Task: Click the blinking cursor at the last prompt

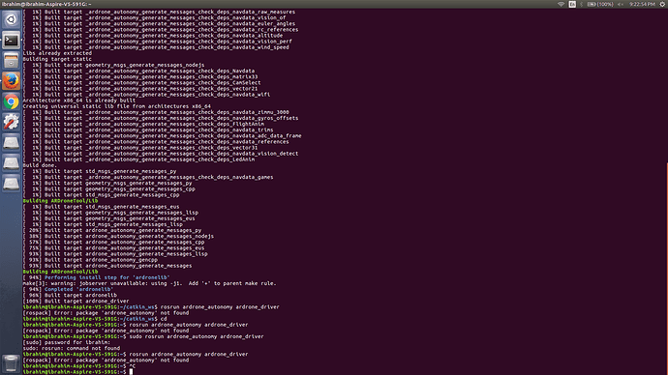Action: click(x=131, y=371)
